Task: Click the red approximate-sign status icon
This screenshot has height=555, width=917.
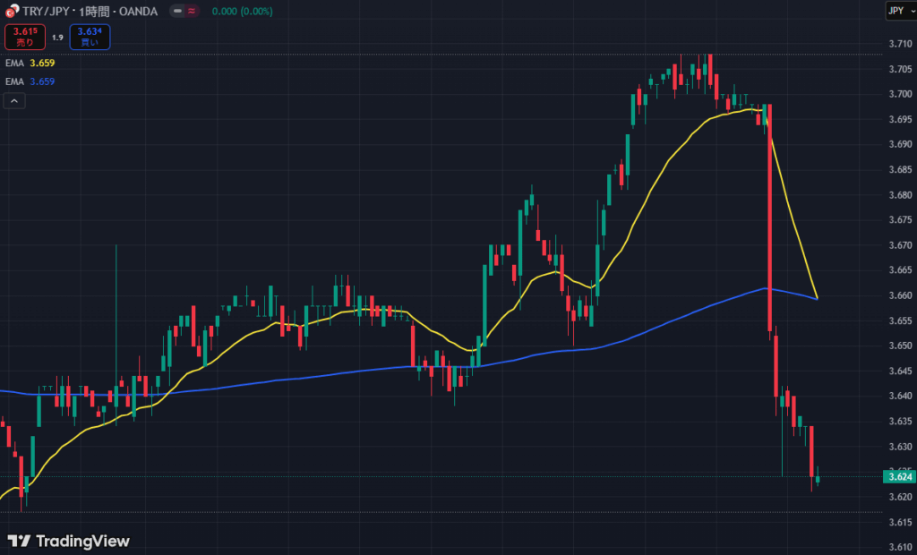Action: pyautogui.click(x=192, y=11)
